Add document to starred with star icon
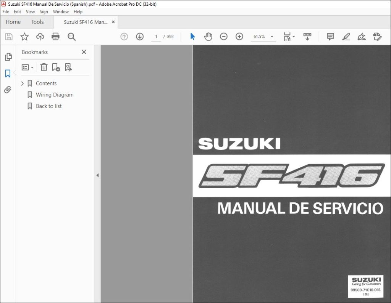 pyautogui.click(x=24, y=37)
